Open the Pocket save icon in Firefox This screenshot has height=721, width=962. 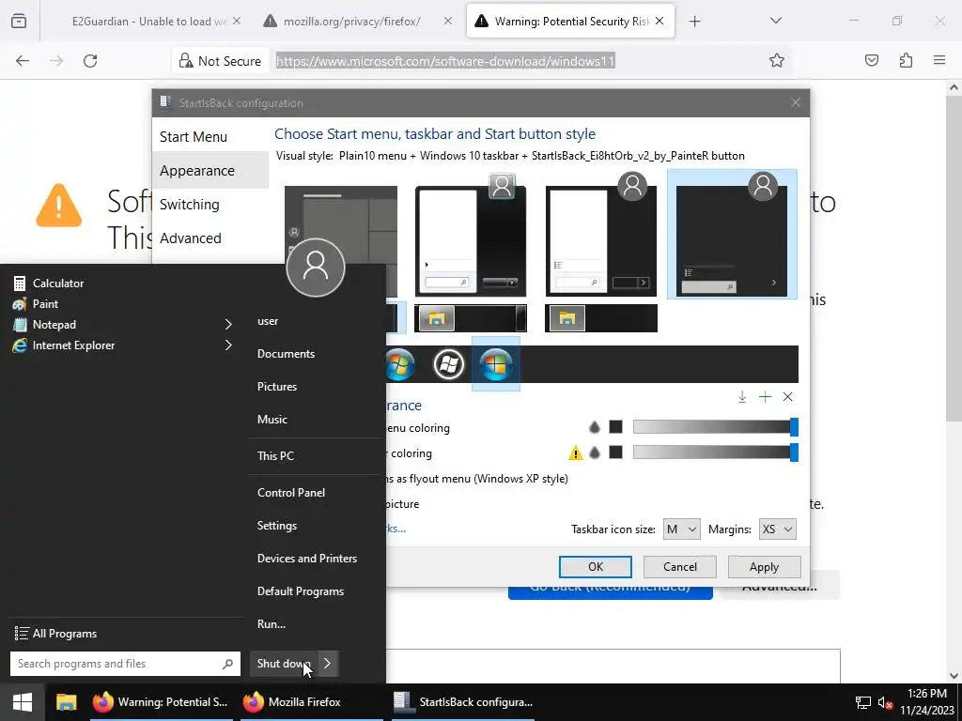pos(871,61)
